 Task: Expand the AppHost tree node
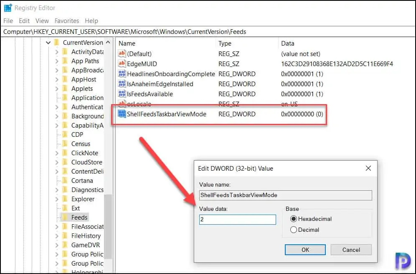coord(56,79)
